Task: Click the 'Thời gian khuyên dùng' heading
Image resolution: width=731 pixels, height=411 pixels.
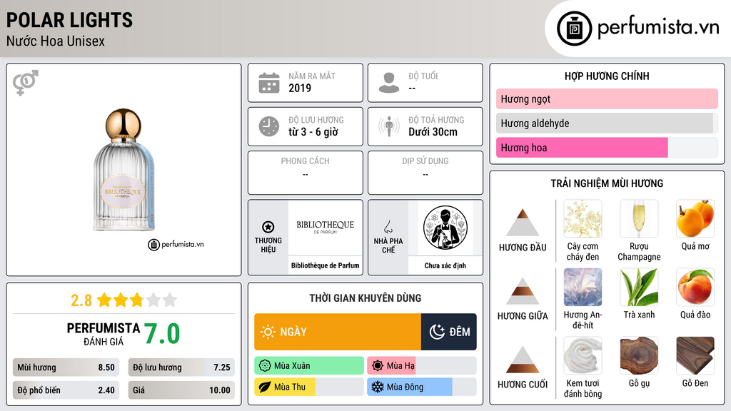Action: (365, 298)
